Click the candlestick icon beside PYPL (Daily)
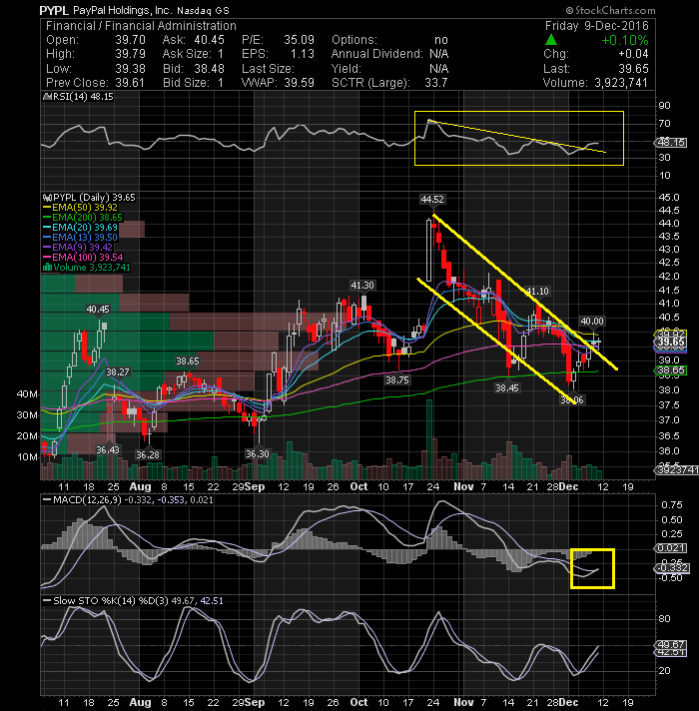The image size is (699, 711). coord(47,198)
